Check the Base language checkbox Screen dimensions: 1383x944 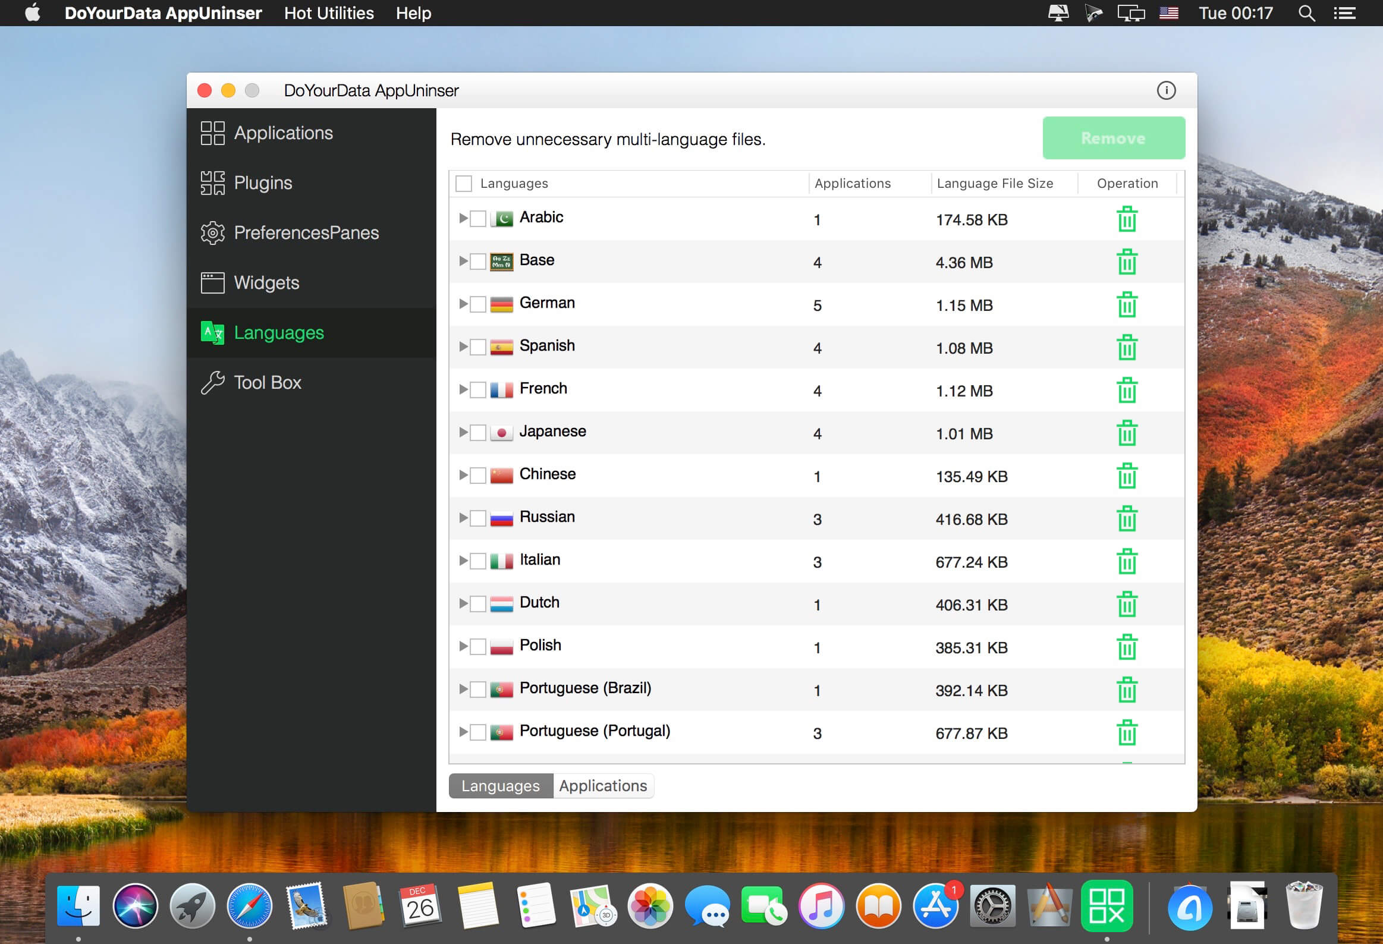tap(478, 261)
